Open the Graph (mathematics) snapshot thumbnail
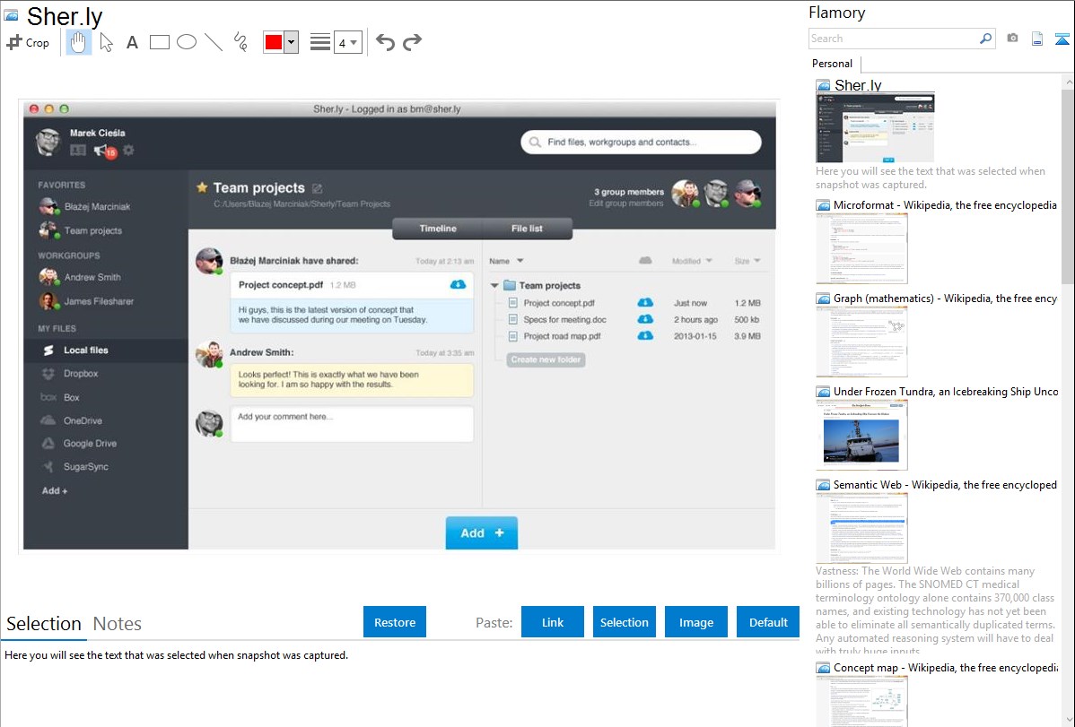The height and width of the screenshot is (727, 1075). [x=861, y=342]
